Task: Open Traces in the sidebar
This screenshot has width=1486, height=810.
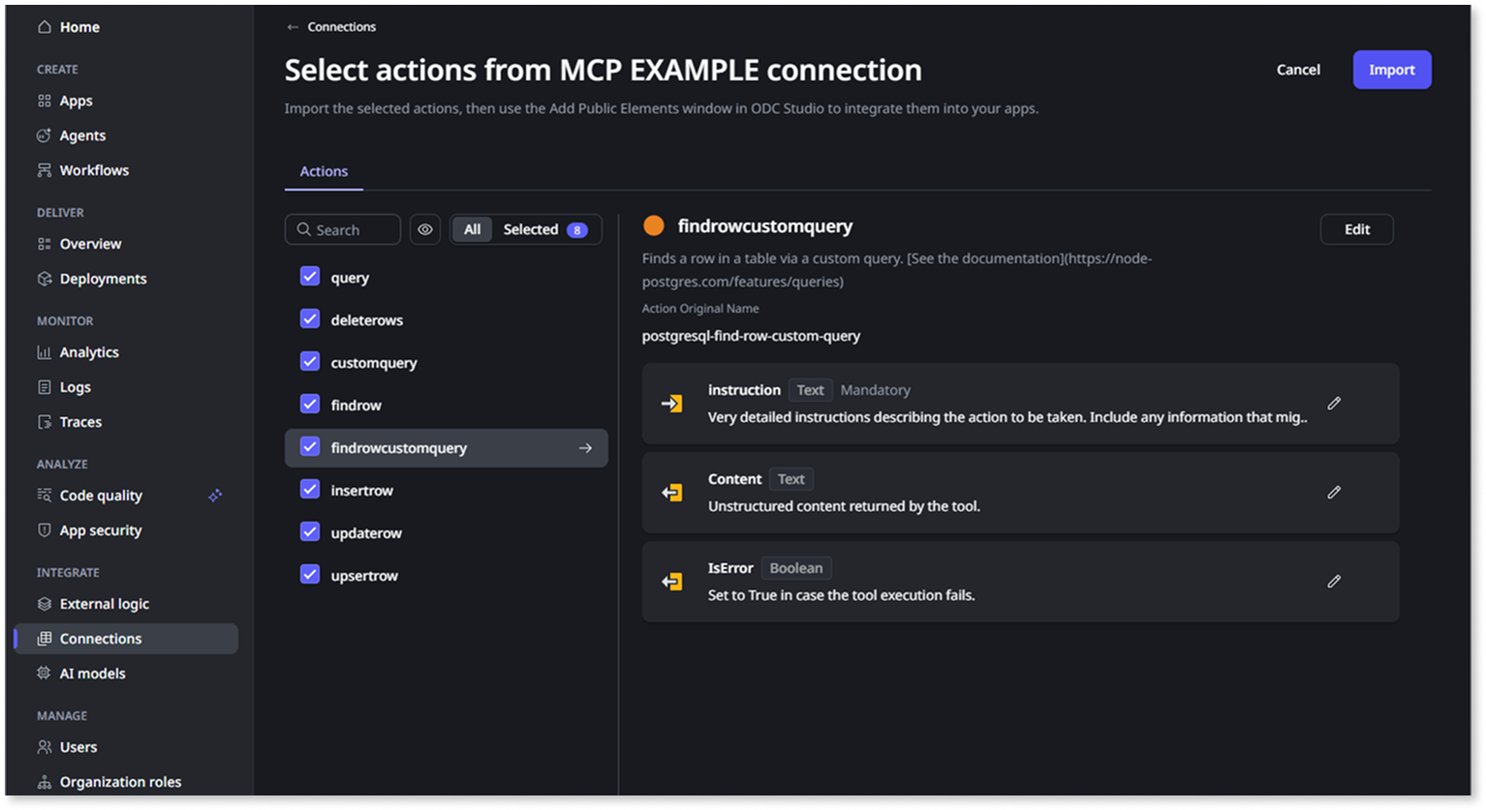Action: point(80,422)
